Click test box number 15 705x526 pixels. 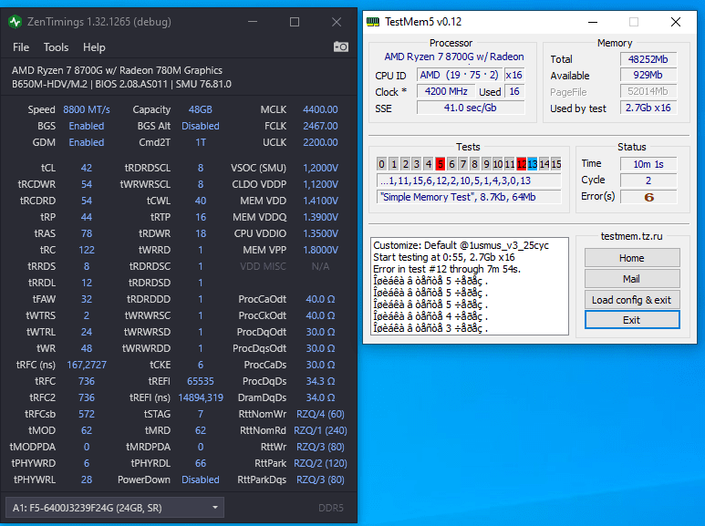[x=556, y=164]
